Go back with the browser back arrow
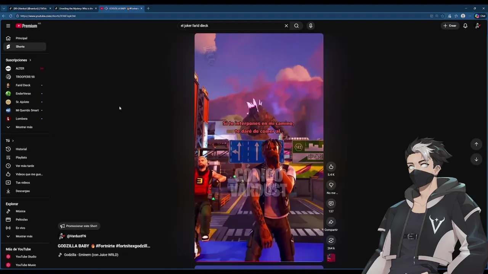This screenshot has width=488, height=274. pos(3,16)
